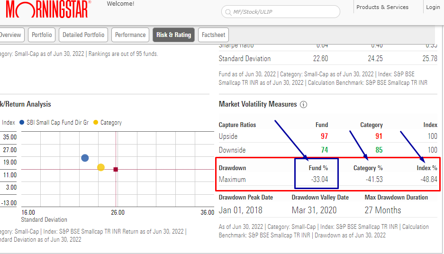Select the Risk & Rating tab
The height and width of the screenshot is (254, 444).
tap(173, 35)
